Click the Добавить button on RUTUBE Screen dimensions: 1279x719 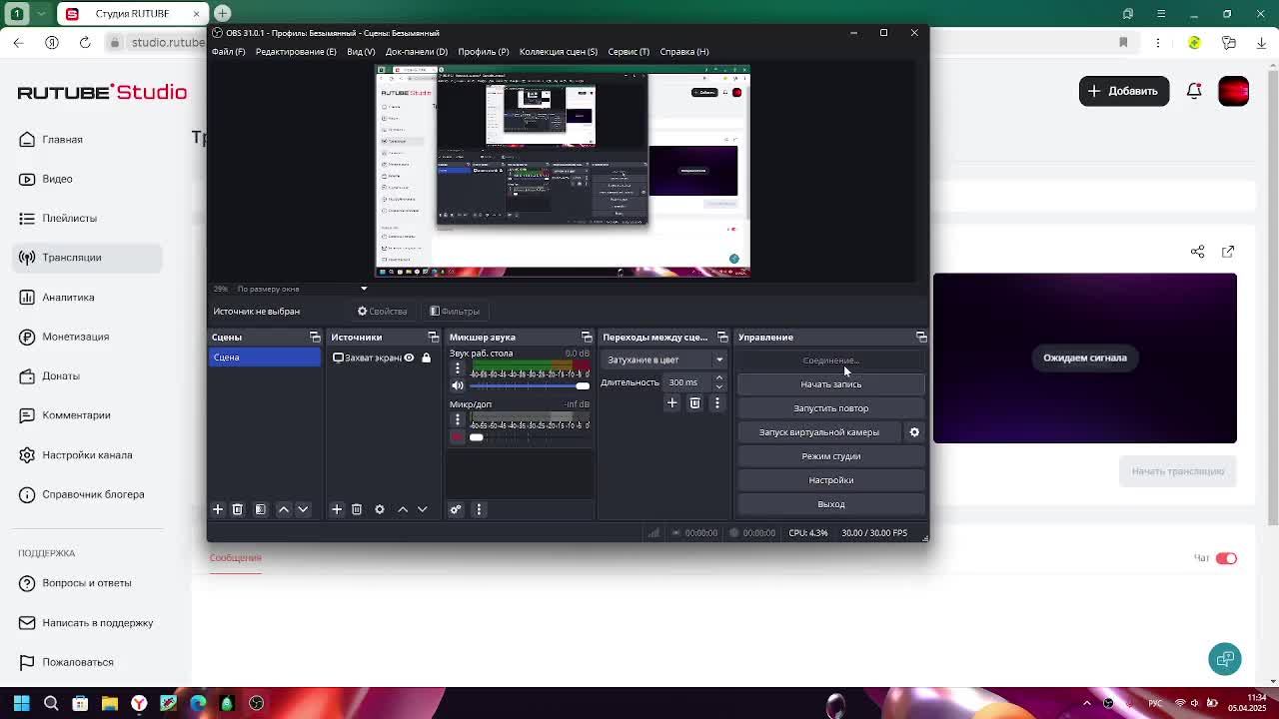[1124, 91]
